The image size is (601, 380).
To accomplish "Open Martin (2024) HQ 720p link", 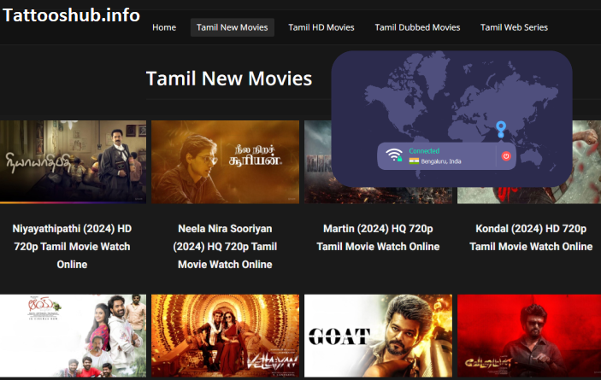I will point(378,237).
